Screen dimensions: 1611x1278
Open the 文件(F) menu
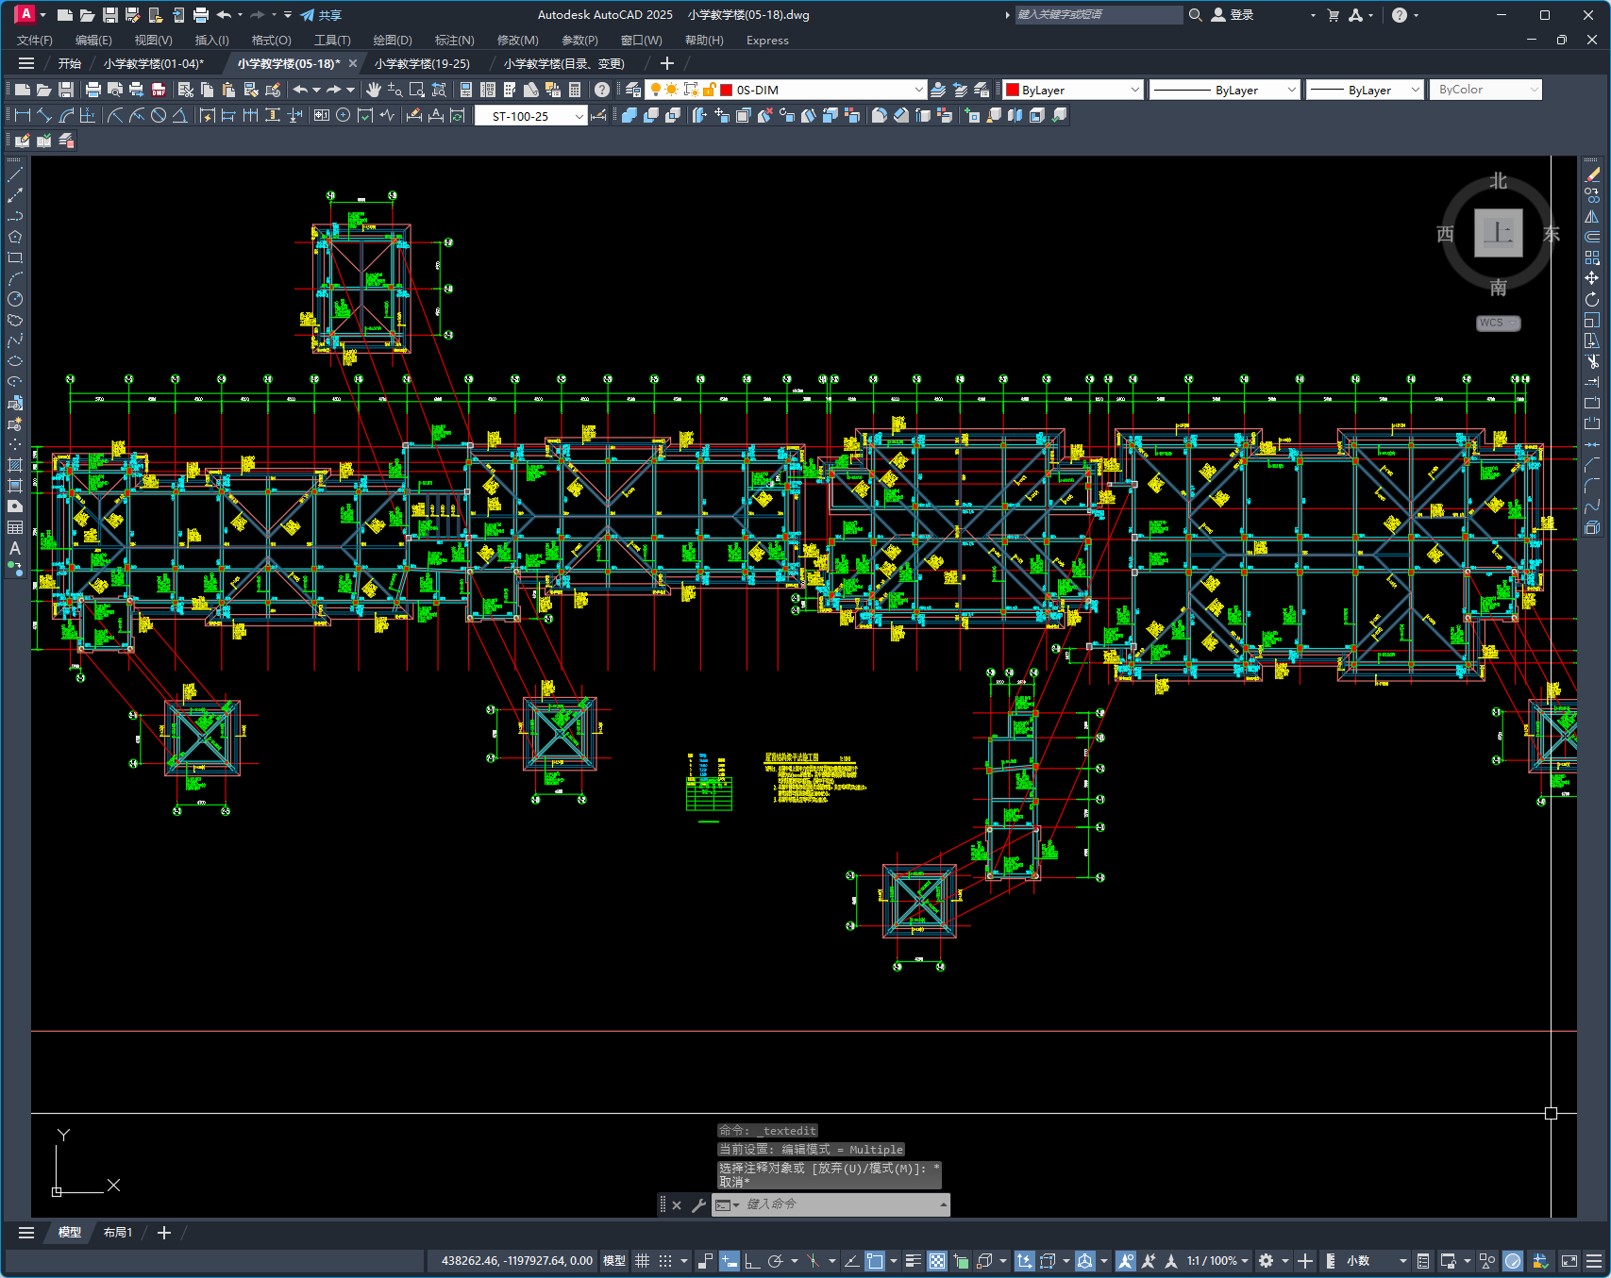(35, 40)
